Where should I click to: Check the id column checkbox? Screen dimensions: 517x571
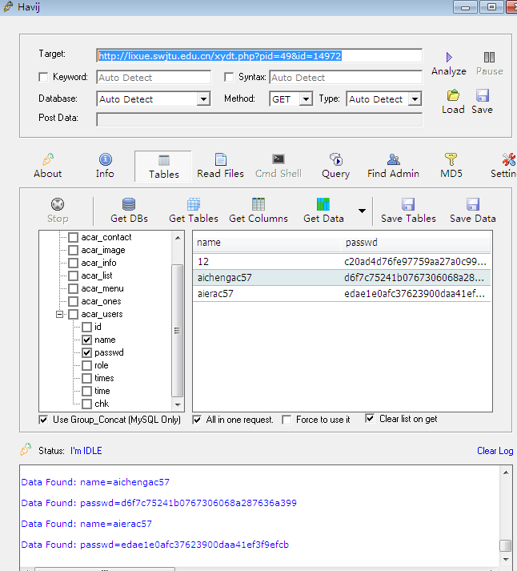(x=86, y=327)
